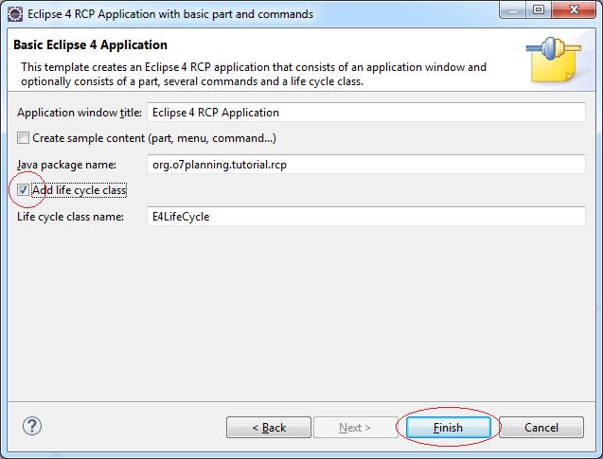Select the Life cycle class name field

pyautogui.click(x=366, y=217)
